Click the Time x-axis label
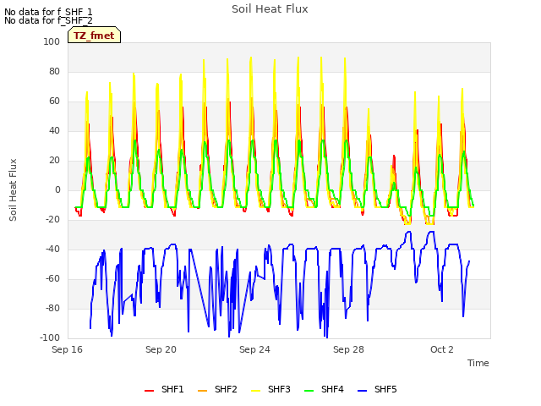 pos(478,363)
